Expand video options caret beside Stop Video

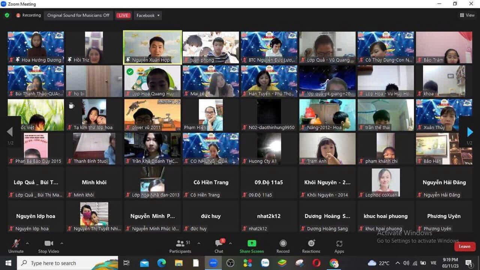(x=62, y=243)
